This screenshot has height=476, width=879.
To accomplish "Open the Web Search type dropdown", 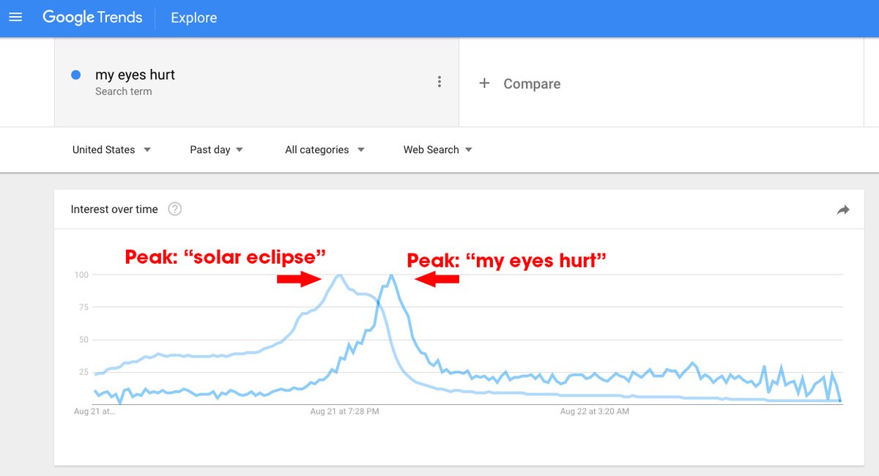I will pyautogui.click(x=437, y=149).
